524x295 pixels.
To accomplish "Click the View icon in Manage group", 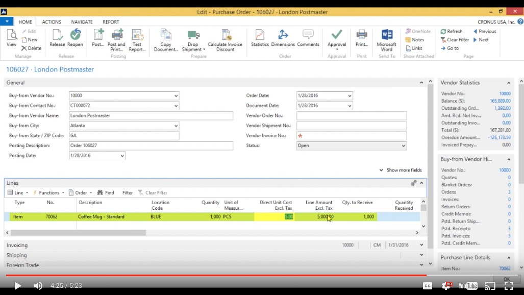I will [11, 38].
